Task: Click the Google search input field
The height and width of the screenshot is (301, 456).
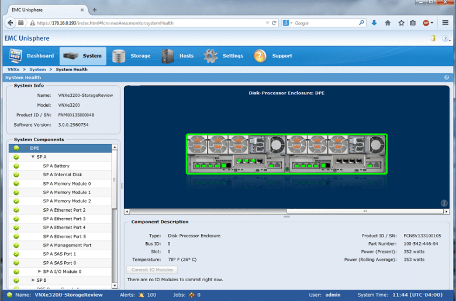Action: point(326,23)
